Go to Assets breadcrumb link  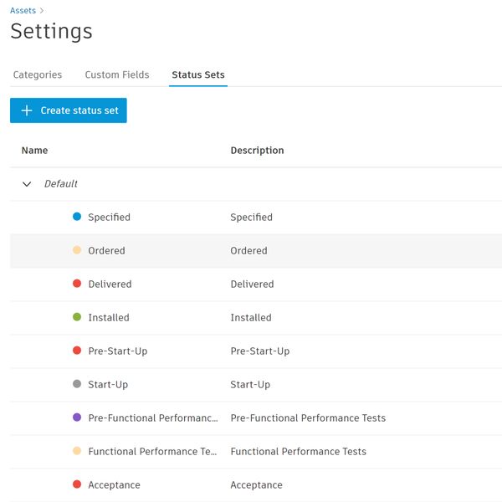23,11
